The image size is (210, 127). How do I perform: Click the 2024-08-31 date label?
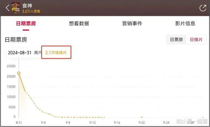click(x=20, y=53)
